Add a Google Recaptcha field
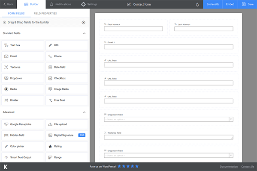Viewport: 257px width, 171px height. 23,124
